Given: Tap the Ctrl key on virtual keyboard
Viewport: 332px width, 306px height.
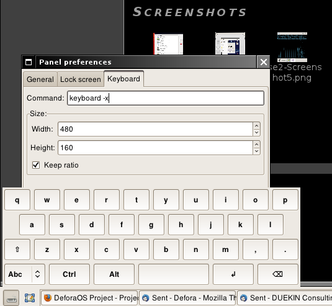Looking at the screenshot, I should click(70, 274).
